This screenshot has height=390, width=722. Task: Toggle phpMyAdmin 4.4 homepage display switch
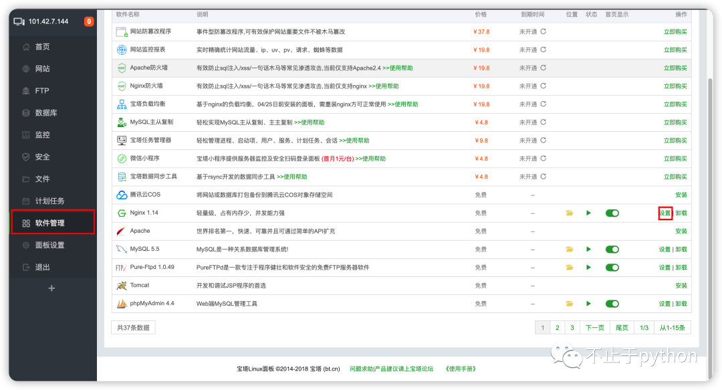click(x=612, y=304)
